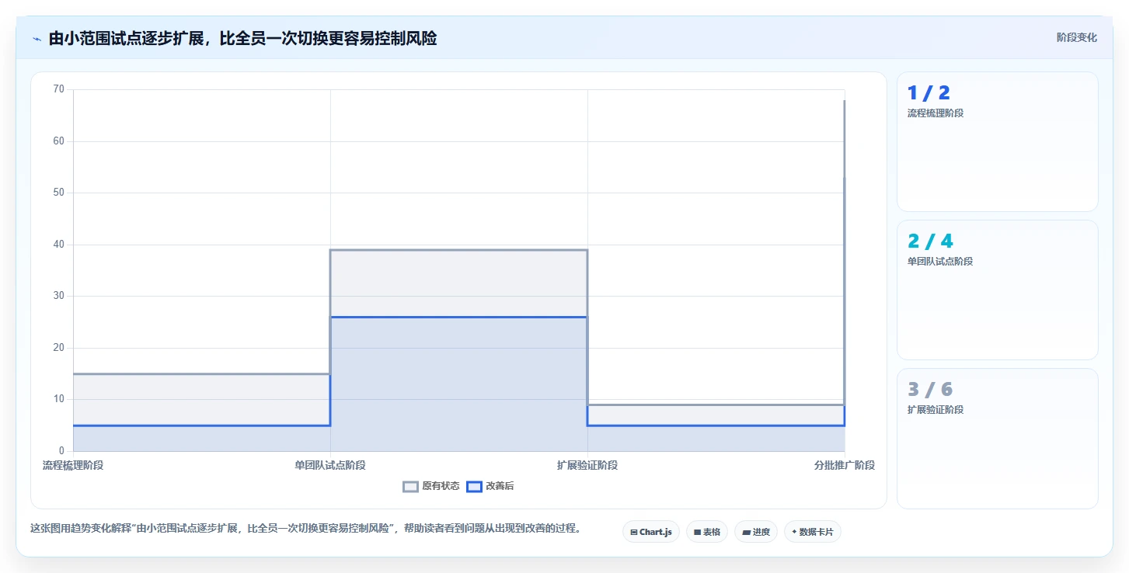Click the 扩展验证阶段 x-axis label
The image size is (1129, 573).
[587, 466]
